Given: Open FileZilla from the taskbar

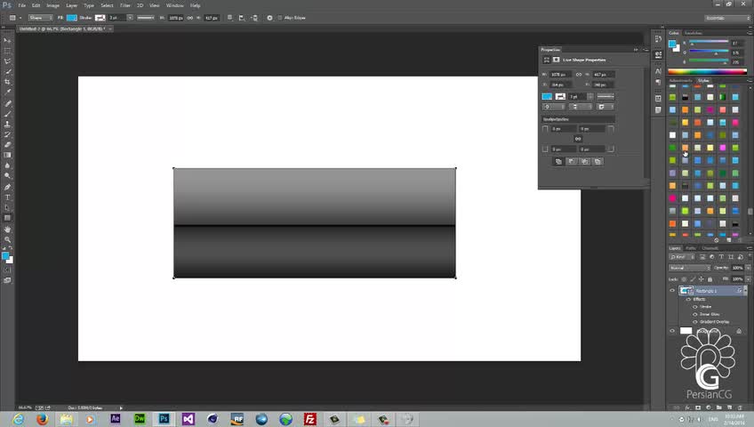Looking at the screenshot, I should click(x=310, y=419).
